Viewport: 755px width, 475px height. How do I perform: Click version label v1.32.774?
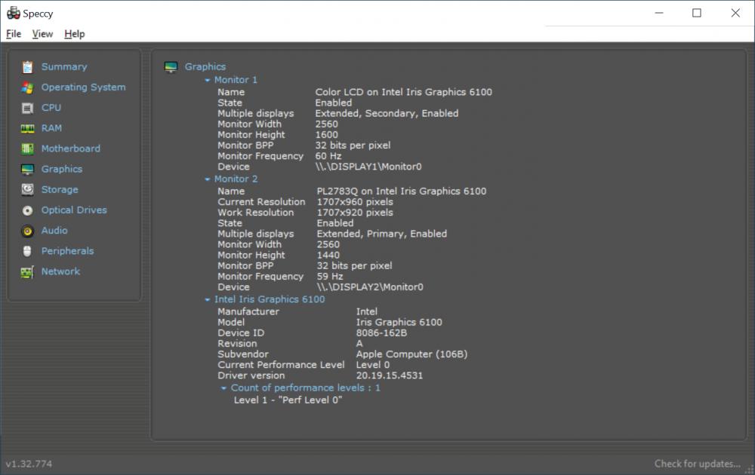pos(29,464)
